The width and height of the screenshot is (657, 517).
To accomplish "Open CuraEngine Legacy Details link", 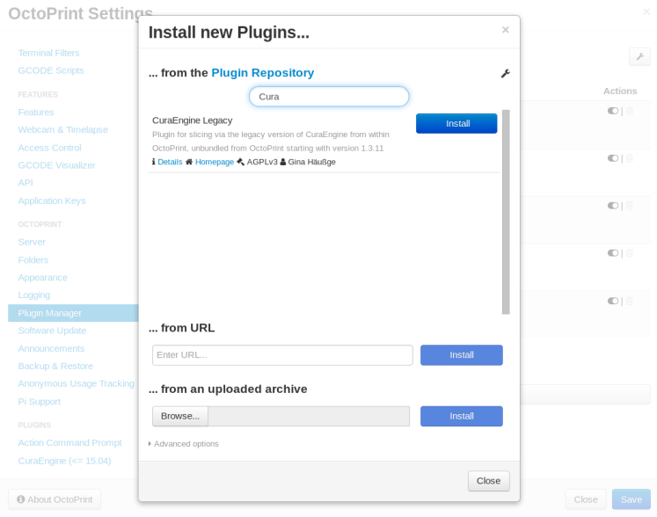I will 170,162.
